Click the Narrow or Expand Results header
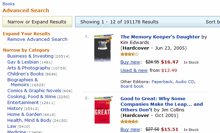The width and height of the screenshot is (220, 133). point(37,22)
